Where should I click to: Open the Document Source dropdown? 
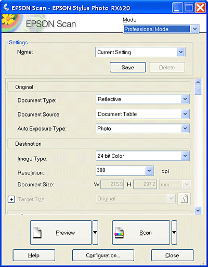coord(142,114)
